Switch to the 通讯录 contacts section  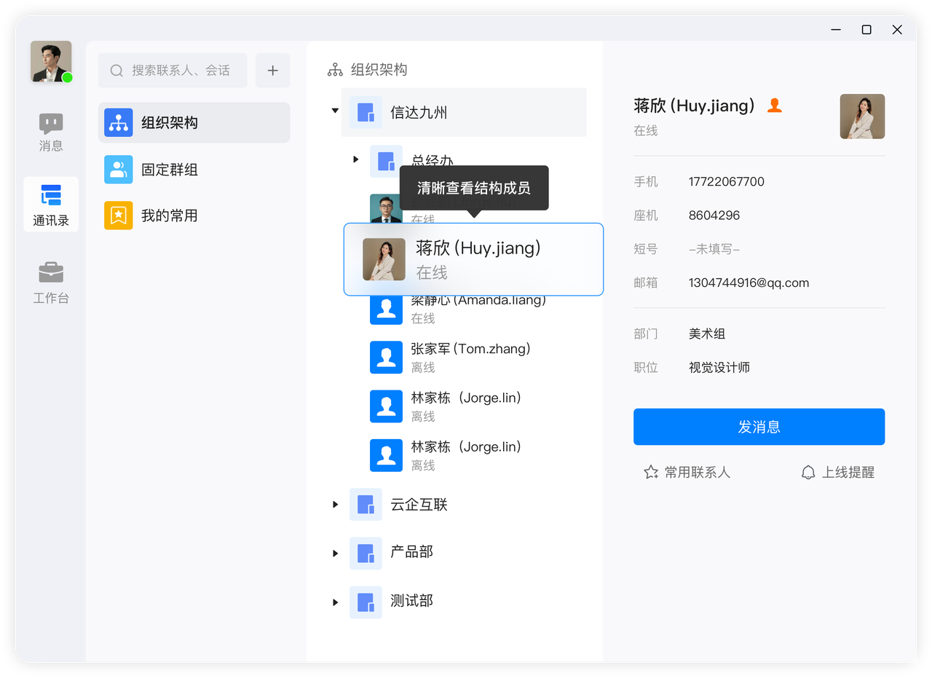click(51, 205)
